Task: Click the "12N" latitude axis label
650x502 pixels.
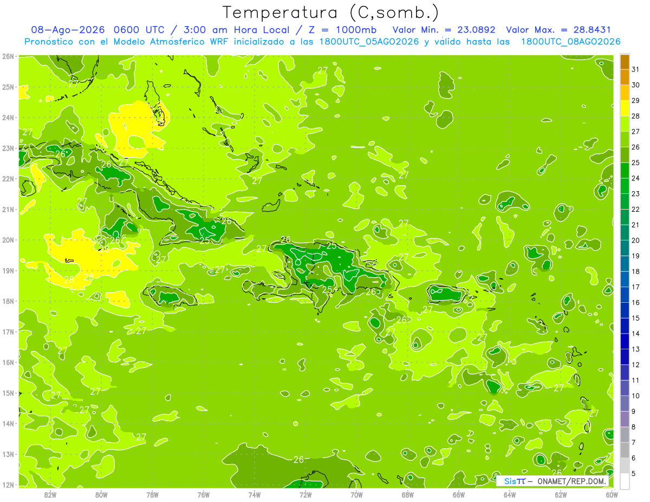Action: click(x=8, y=485)
